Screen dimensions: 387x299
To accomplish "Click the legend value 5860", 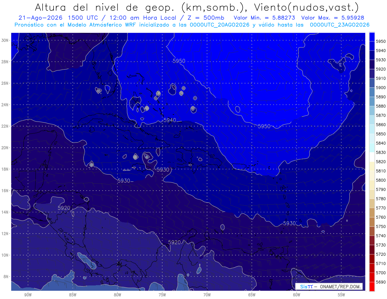I will point(381,125).
